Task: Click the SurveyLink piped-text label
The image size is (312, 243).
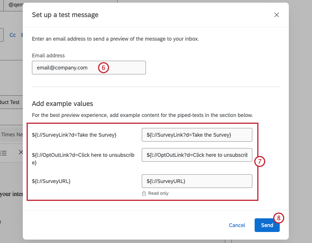Action: coord(74,134)
